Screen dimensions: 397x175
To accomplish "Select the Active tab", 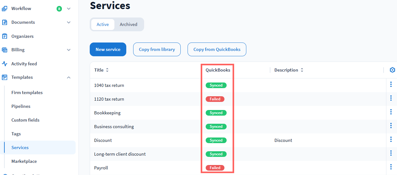I will [x=103, y=24].
